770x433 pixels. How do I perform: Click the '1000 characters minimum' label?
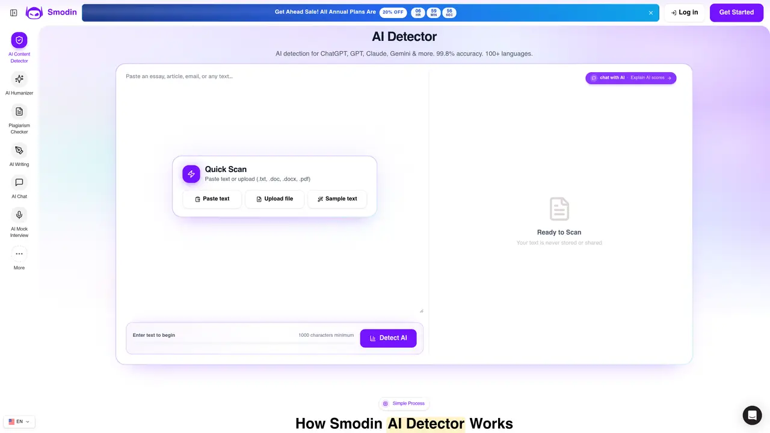(x=326, y=335)
